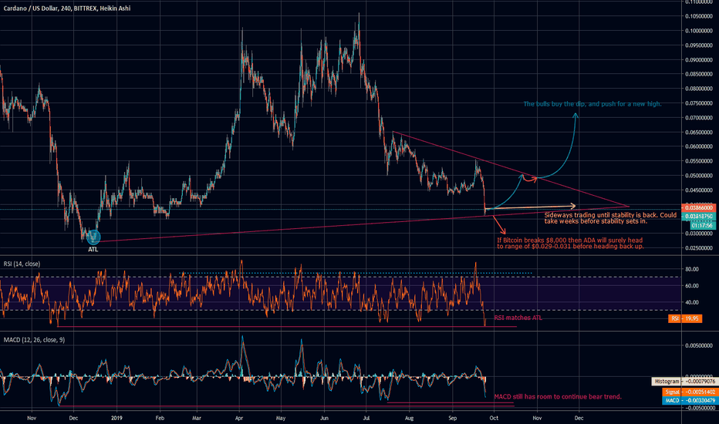Screen dimensions: 719x424
Task: Select the red 0.03866000 price label
Action: 698,207
